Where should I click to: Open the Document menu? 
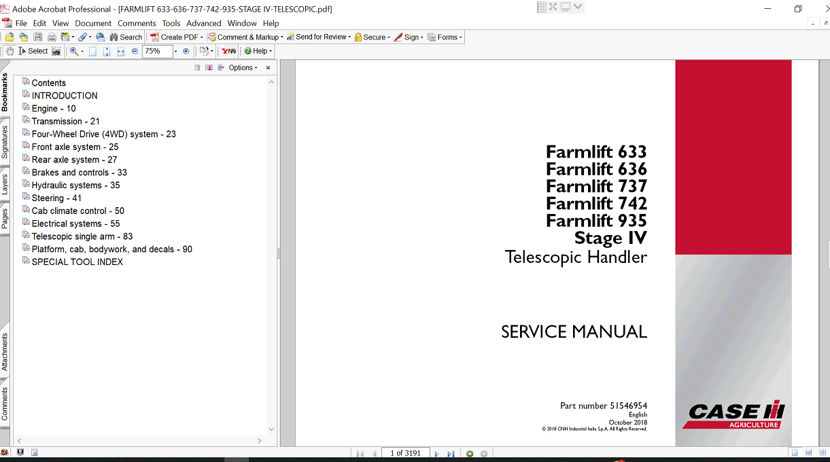tap(93, 23)
